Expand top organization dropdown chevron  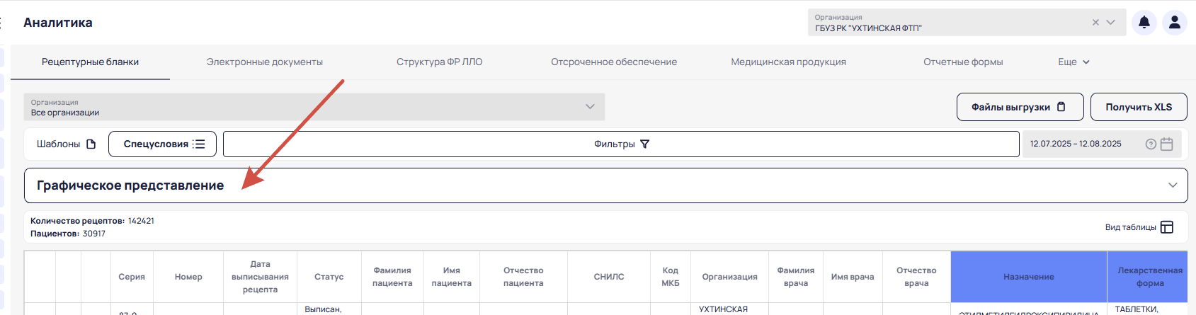click(x=1111, y=23)
